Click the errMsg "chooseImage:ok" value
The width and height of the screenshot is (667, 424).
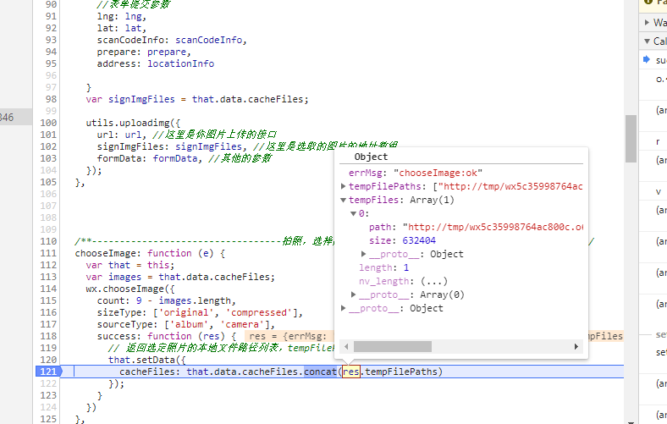pos(438,173)
